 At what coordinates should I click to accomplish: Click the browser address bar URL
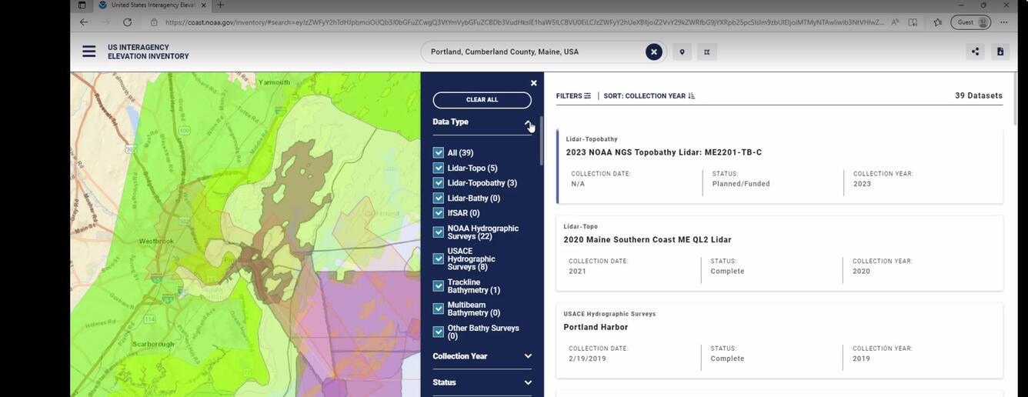(x=524, y=22)
